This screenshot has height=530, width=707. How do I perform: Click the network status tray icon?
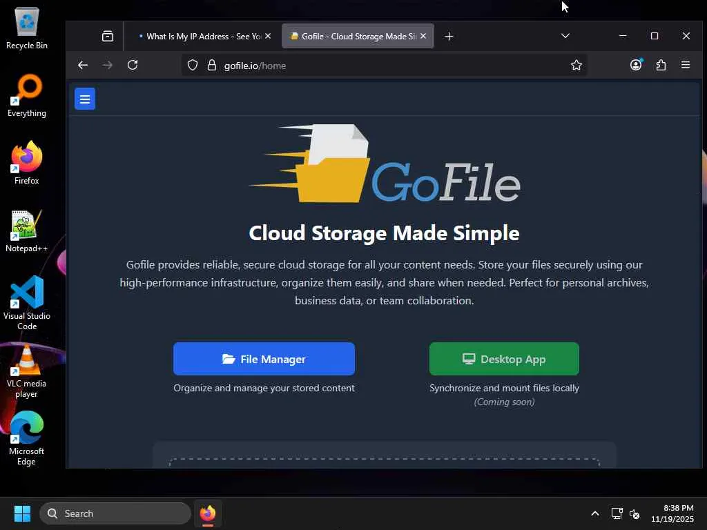(x=617, y=513)
